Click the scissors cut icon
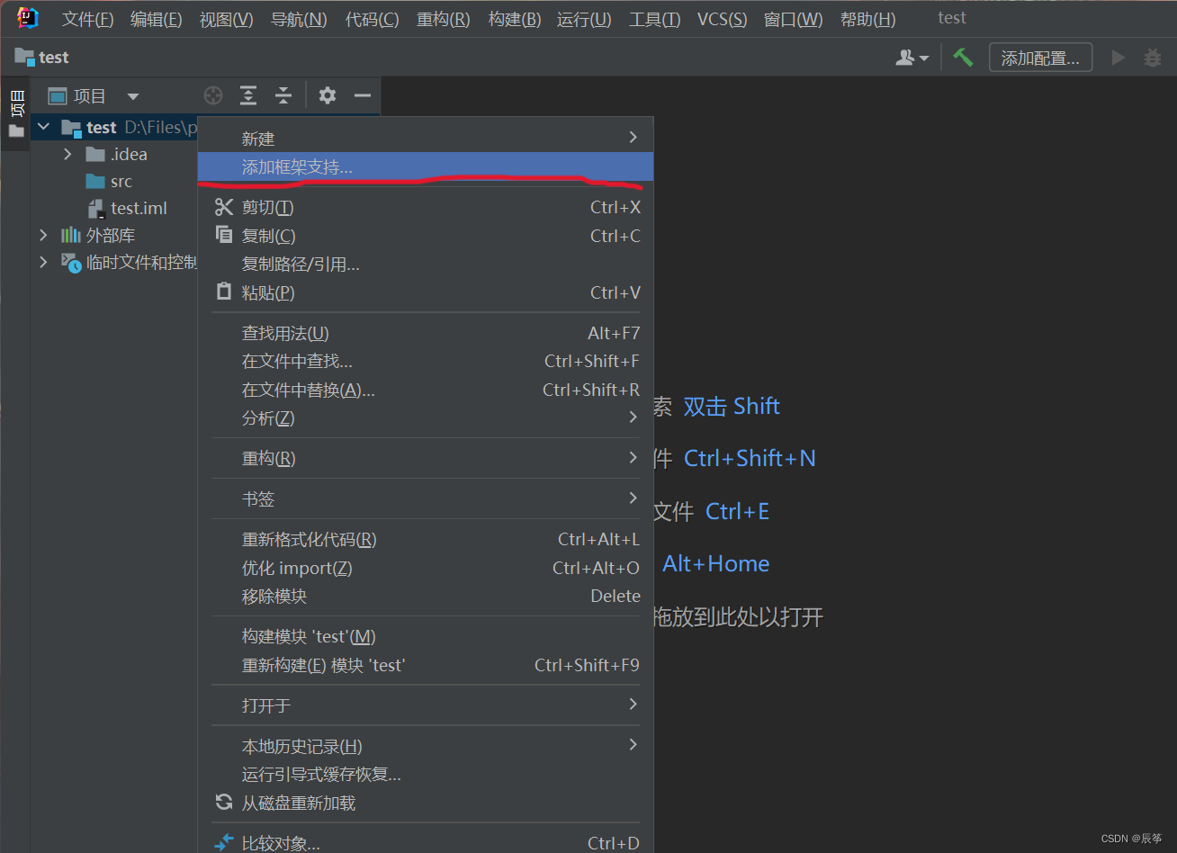This screenshot has height=853, width=1177. [224, 207]
